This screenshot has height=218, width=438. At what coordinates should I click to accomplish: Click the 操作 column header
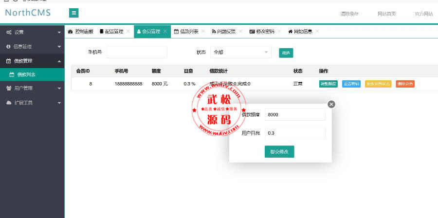tap(324, 71)
